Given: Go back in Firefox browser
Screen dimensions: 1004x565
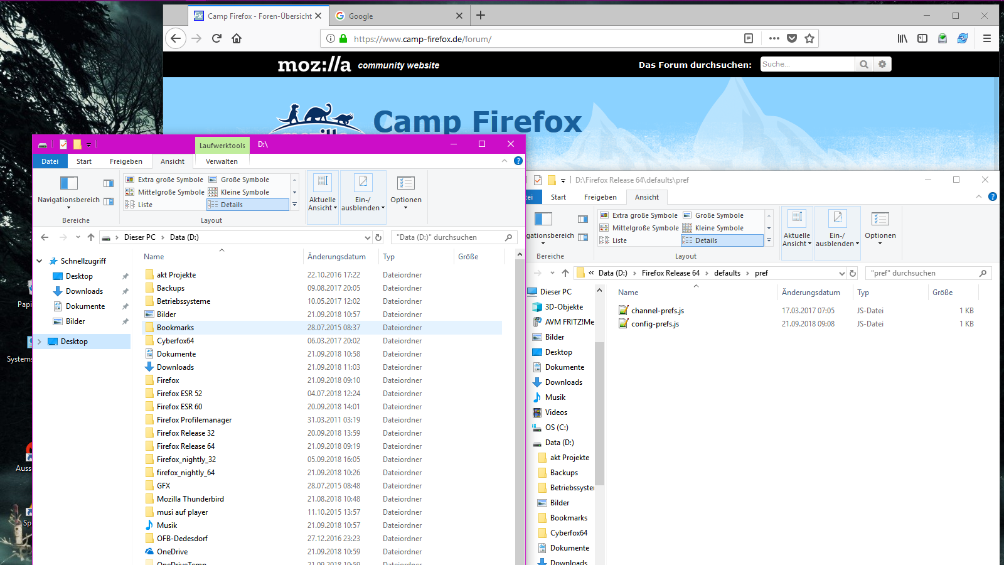Looking at the screenshot, I should point(176,38).
